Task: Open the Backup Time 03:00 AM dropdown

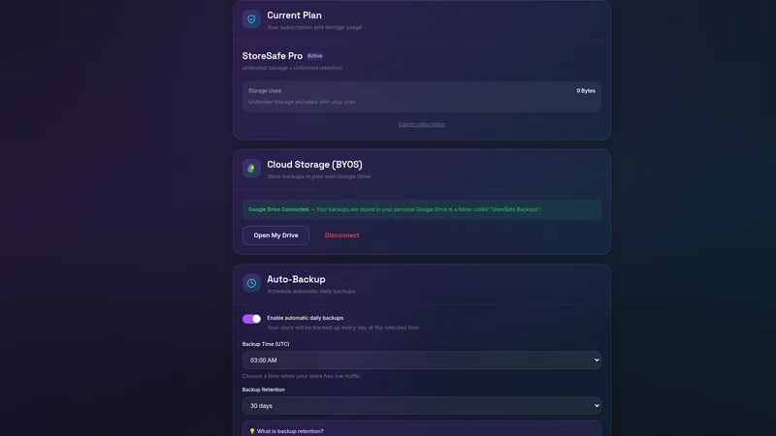Action: pyautogui.click(x=422, y=359)
